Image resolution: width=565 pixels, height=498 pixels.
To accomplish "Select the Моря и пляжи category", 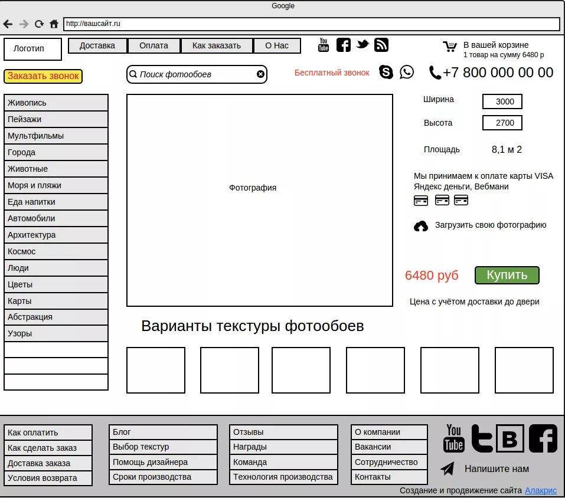I will pos(56,185).
